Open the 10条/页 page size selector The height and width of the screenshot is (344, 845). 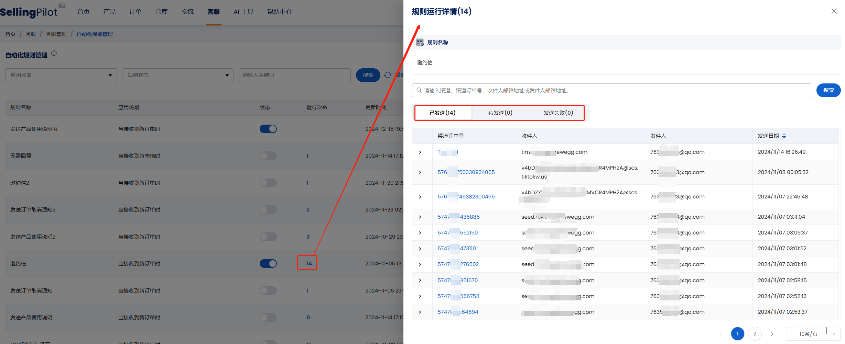[813, 334]
